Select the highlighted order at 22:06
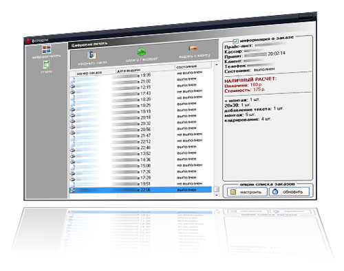 click(x=140, y=190)
